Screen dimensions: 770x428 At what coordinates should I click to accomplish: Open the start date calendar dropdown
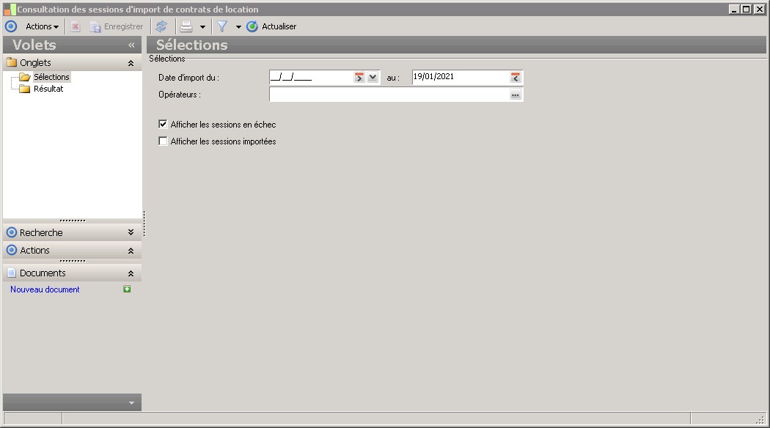tap(373, 77)
